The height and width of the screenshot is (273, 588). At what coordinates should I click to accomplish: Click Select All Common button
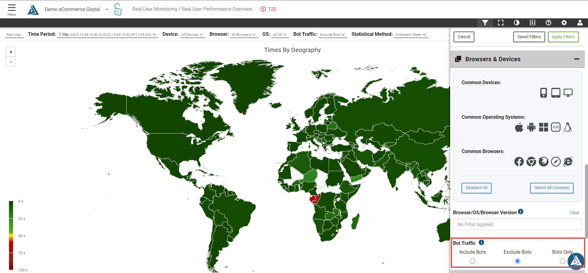(x=552, y=188)
